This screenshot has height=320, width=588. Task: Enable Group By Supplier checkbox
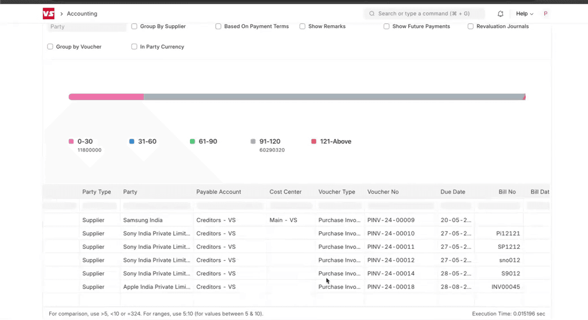[x=134, y=26]
